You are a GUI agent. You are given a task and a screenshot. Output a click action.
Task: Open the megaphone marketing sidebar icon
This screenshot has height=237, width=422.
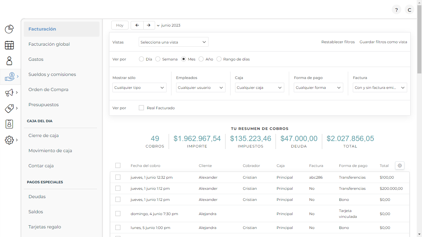(x=9, y=93)
